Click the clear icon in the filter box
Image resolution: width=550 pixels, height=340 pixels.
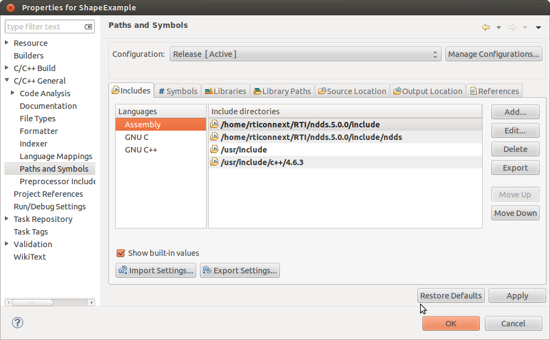pyautogui.click(x=88, y=26)
